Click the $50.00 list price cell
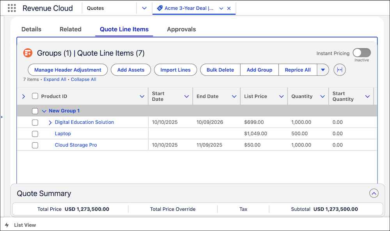The width and height of the screenshot is (390, 231). point(252,145)
